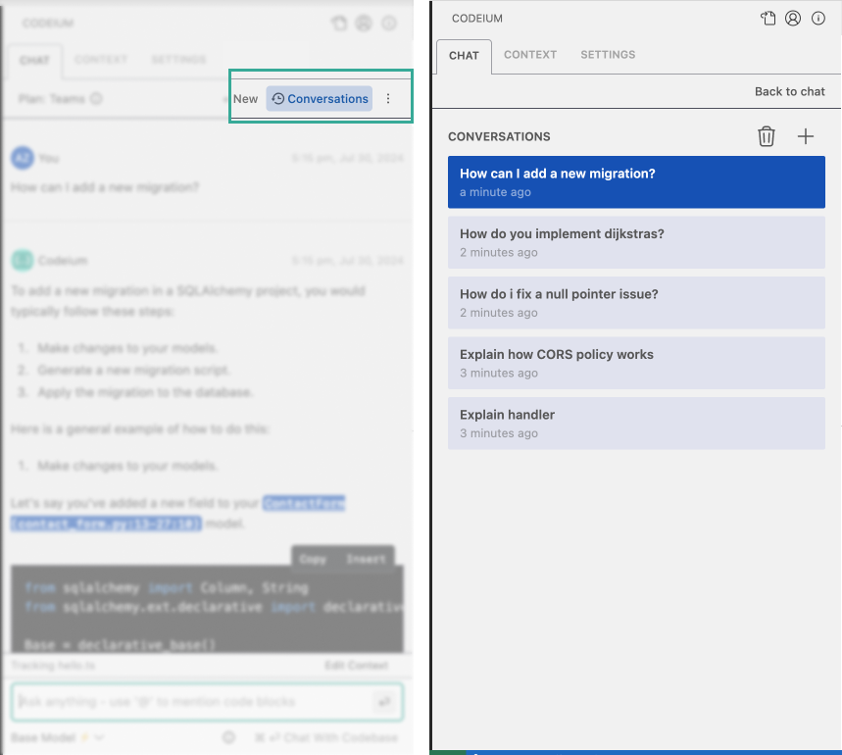Switch to CONTEXT tab in right panel
The width and height of the screenshot is (842, 755).
530,55
